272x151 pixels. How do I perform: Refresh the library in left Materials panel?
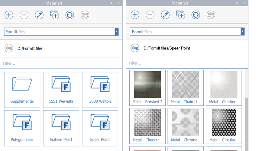click(x=70, y=15)
